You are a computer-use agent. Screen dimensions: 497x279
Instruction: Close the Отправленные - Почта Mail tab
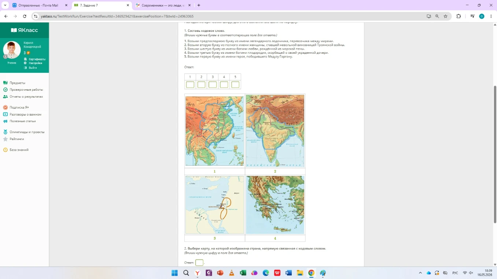pyautogui.click(x=66, y=5)
